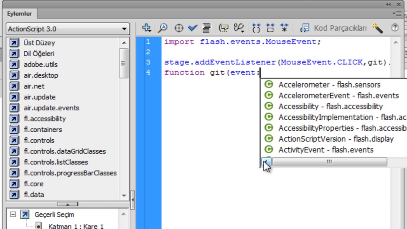407x229 pixels.
Task: Choose ActivityEvent - flash.events hint
Action: (x=326, y=150)
